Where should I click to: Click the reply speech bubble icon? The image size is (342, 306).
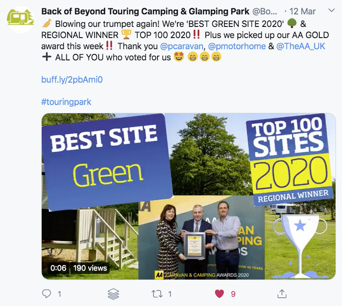[x=46, y=294]
